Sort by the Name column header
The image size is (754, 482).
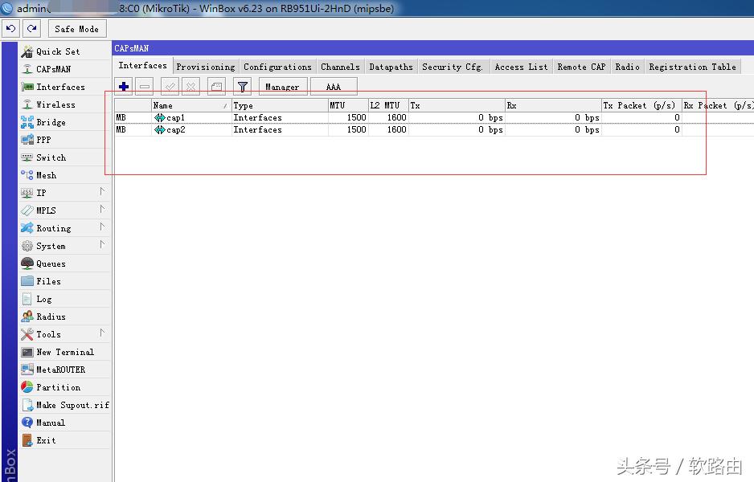(190, 105)
